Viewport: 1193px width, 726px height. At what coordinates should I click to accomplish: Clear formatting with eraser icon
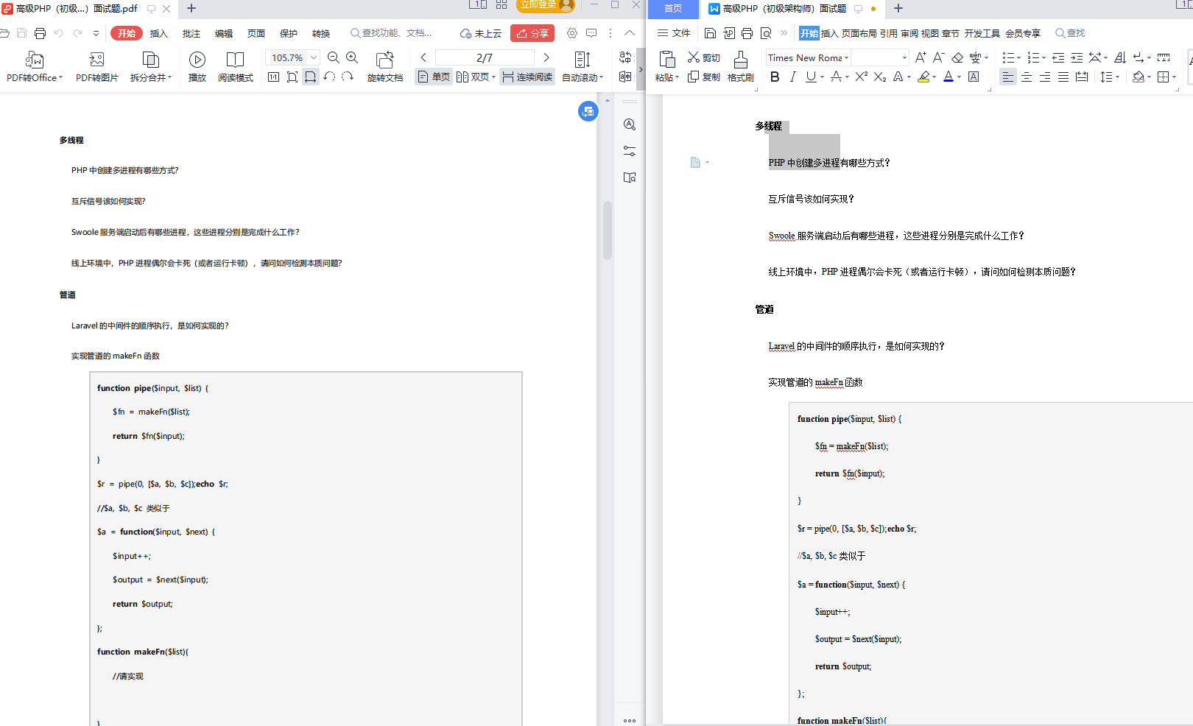click(x=957, y=57)
